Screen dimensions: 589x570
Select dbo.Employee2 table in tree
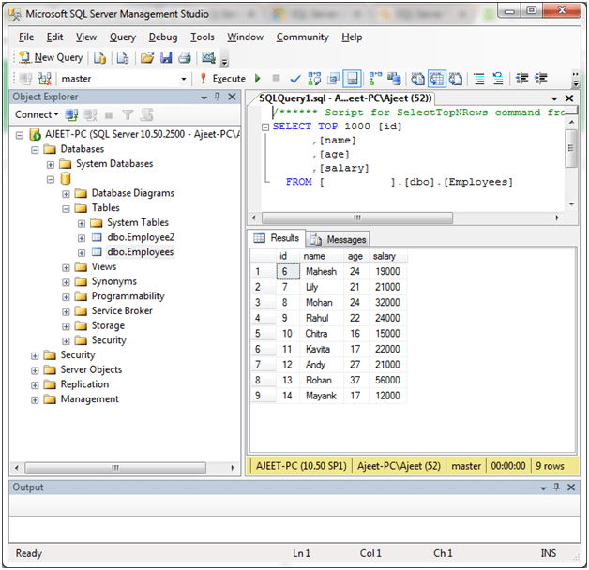tap(140, 237)
